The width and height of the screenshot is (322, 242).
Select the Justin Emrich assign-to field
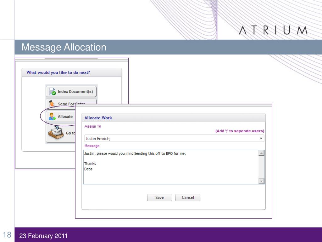[x=170, y=138]
